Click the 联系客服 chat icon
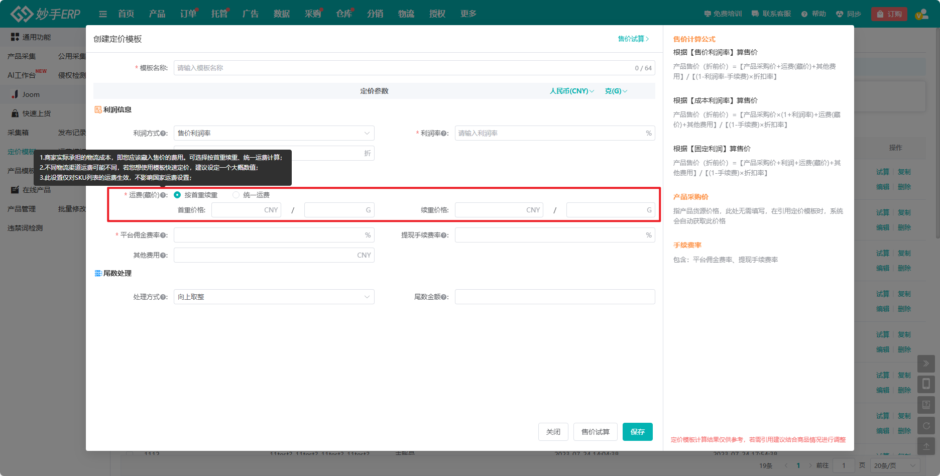 755,14
